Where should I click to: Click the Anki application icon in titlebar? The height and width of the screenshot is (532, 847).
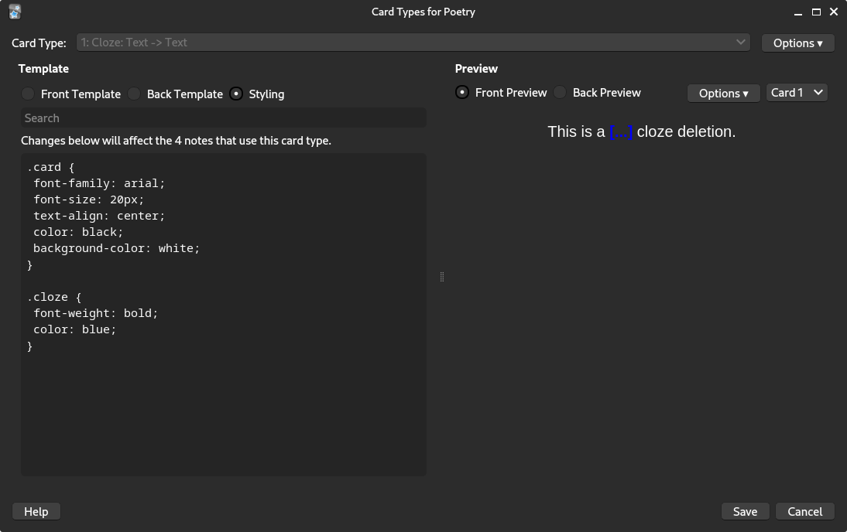tap(14, 12)
